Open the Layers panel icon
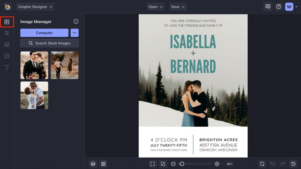The height and width of the screenshot is (169, 301). click(x=93, y=164)
